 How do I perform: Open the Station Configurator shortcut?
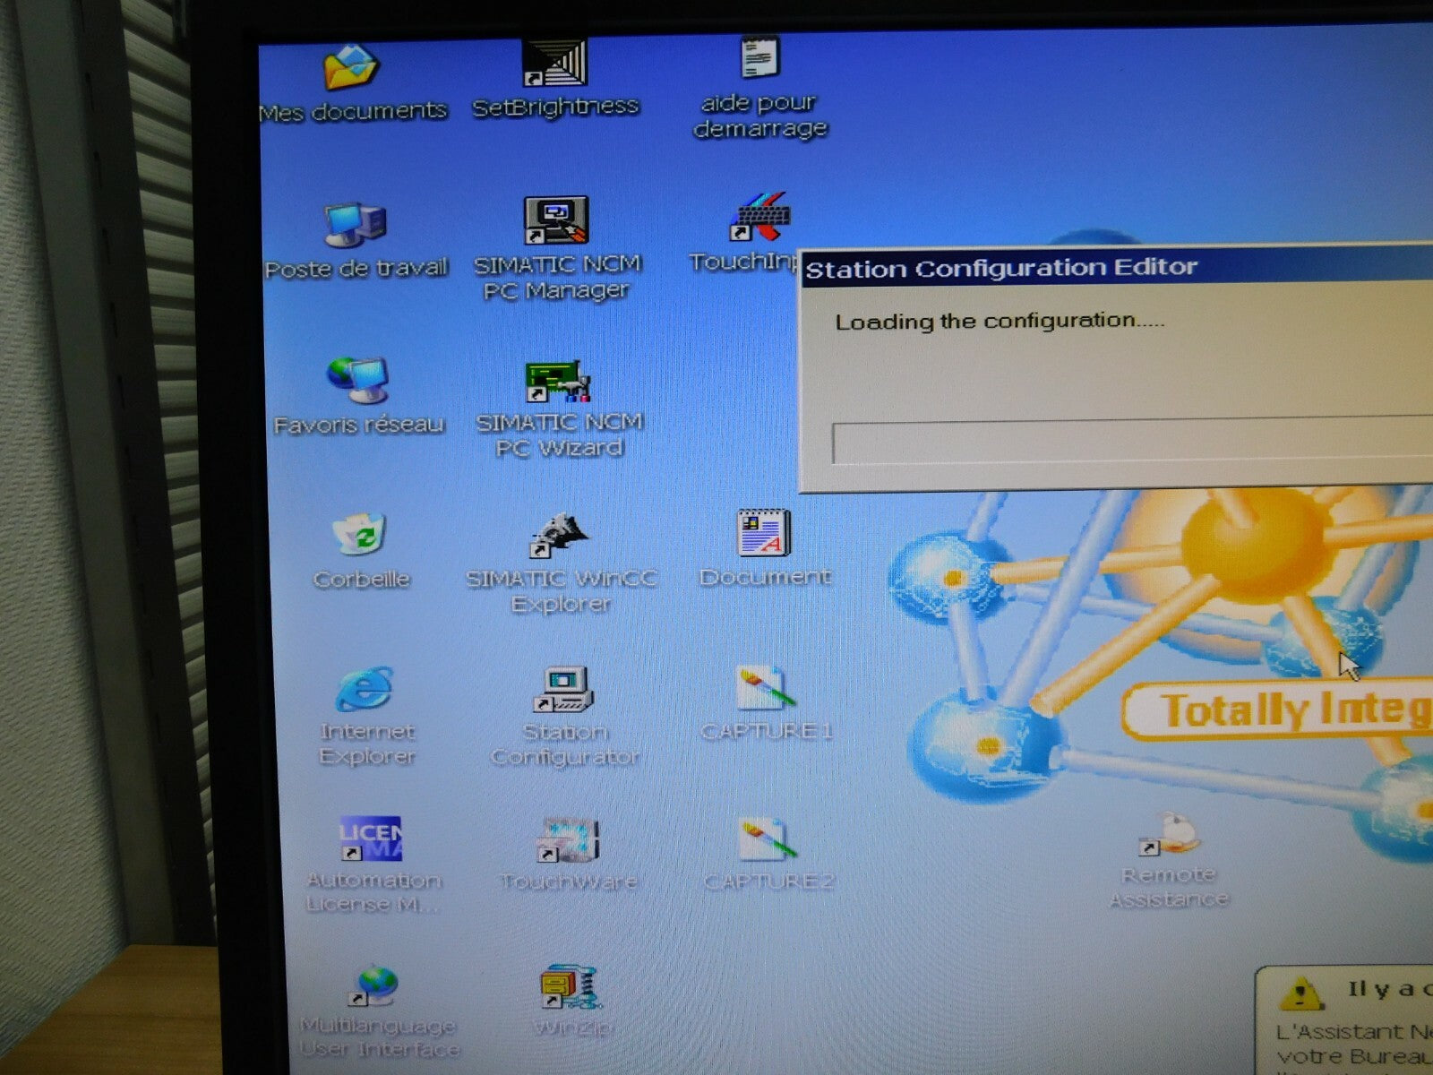[x=563, y=691]
